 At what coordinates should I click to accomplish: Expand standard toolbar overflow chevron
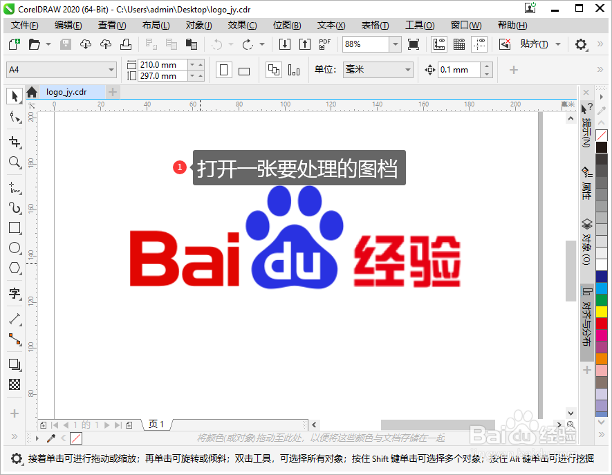pos(600,44)
